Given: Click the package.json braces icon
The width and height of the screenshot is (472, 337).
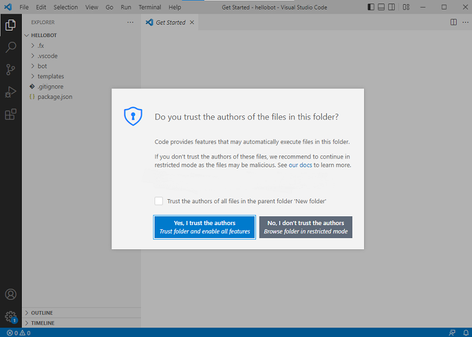Looking at the screenshot, I should coord(32,97).
